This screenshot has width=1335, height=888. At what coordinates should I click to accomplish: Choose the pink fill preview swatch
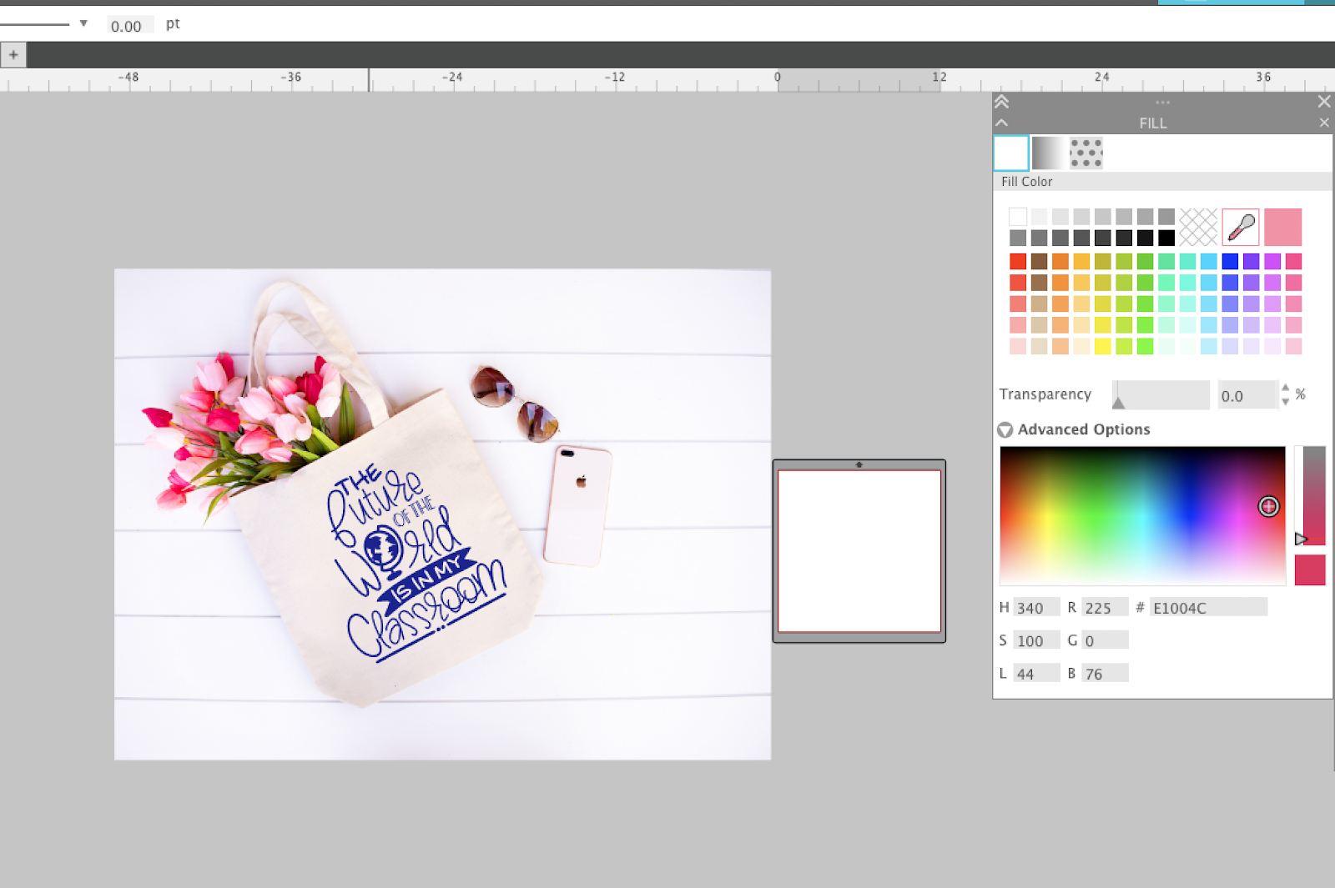[1283, 227]
